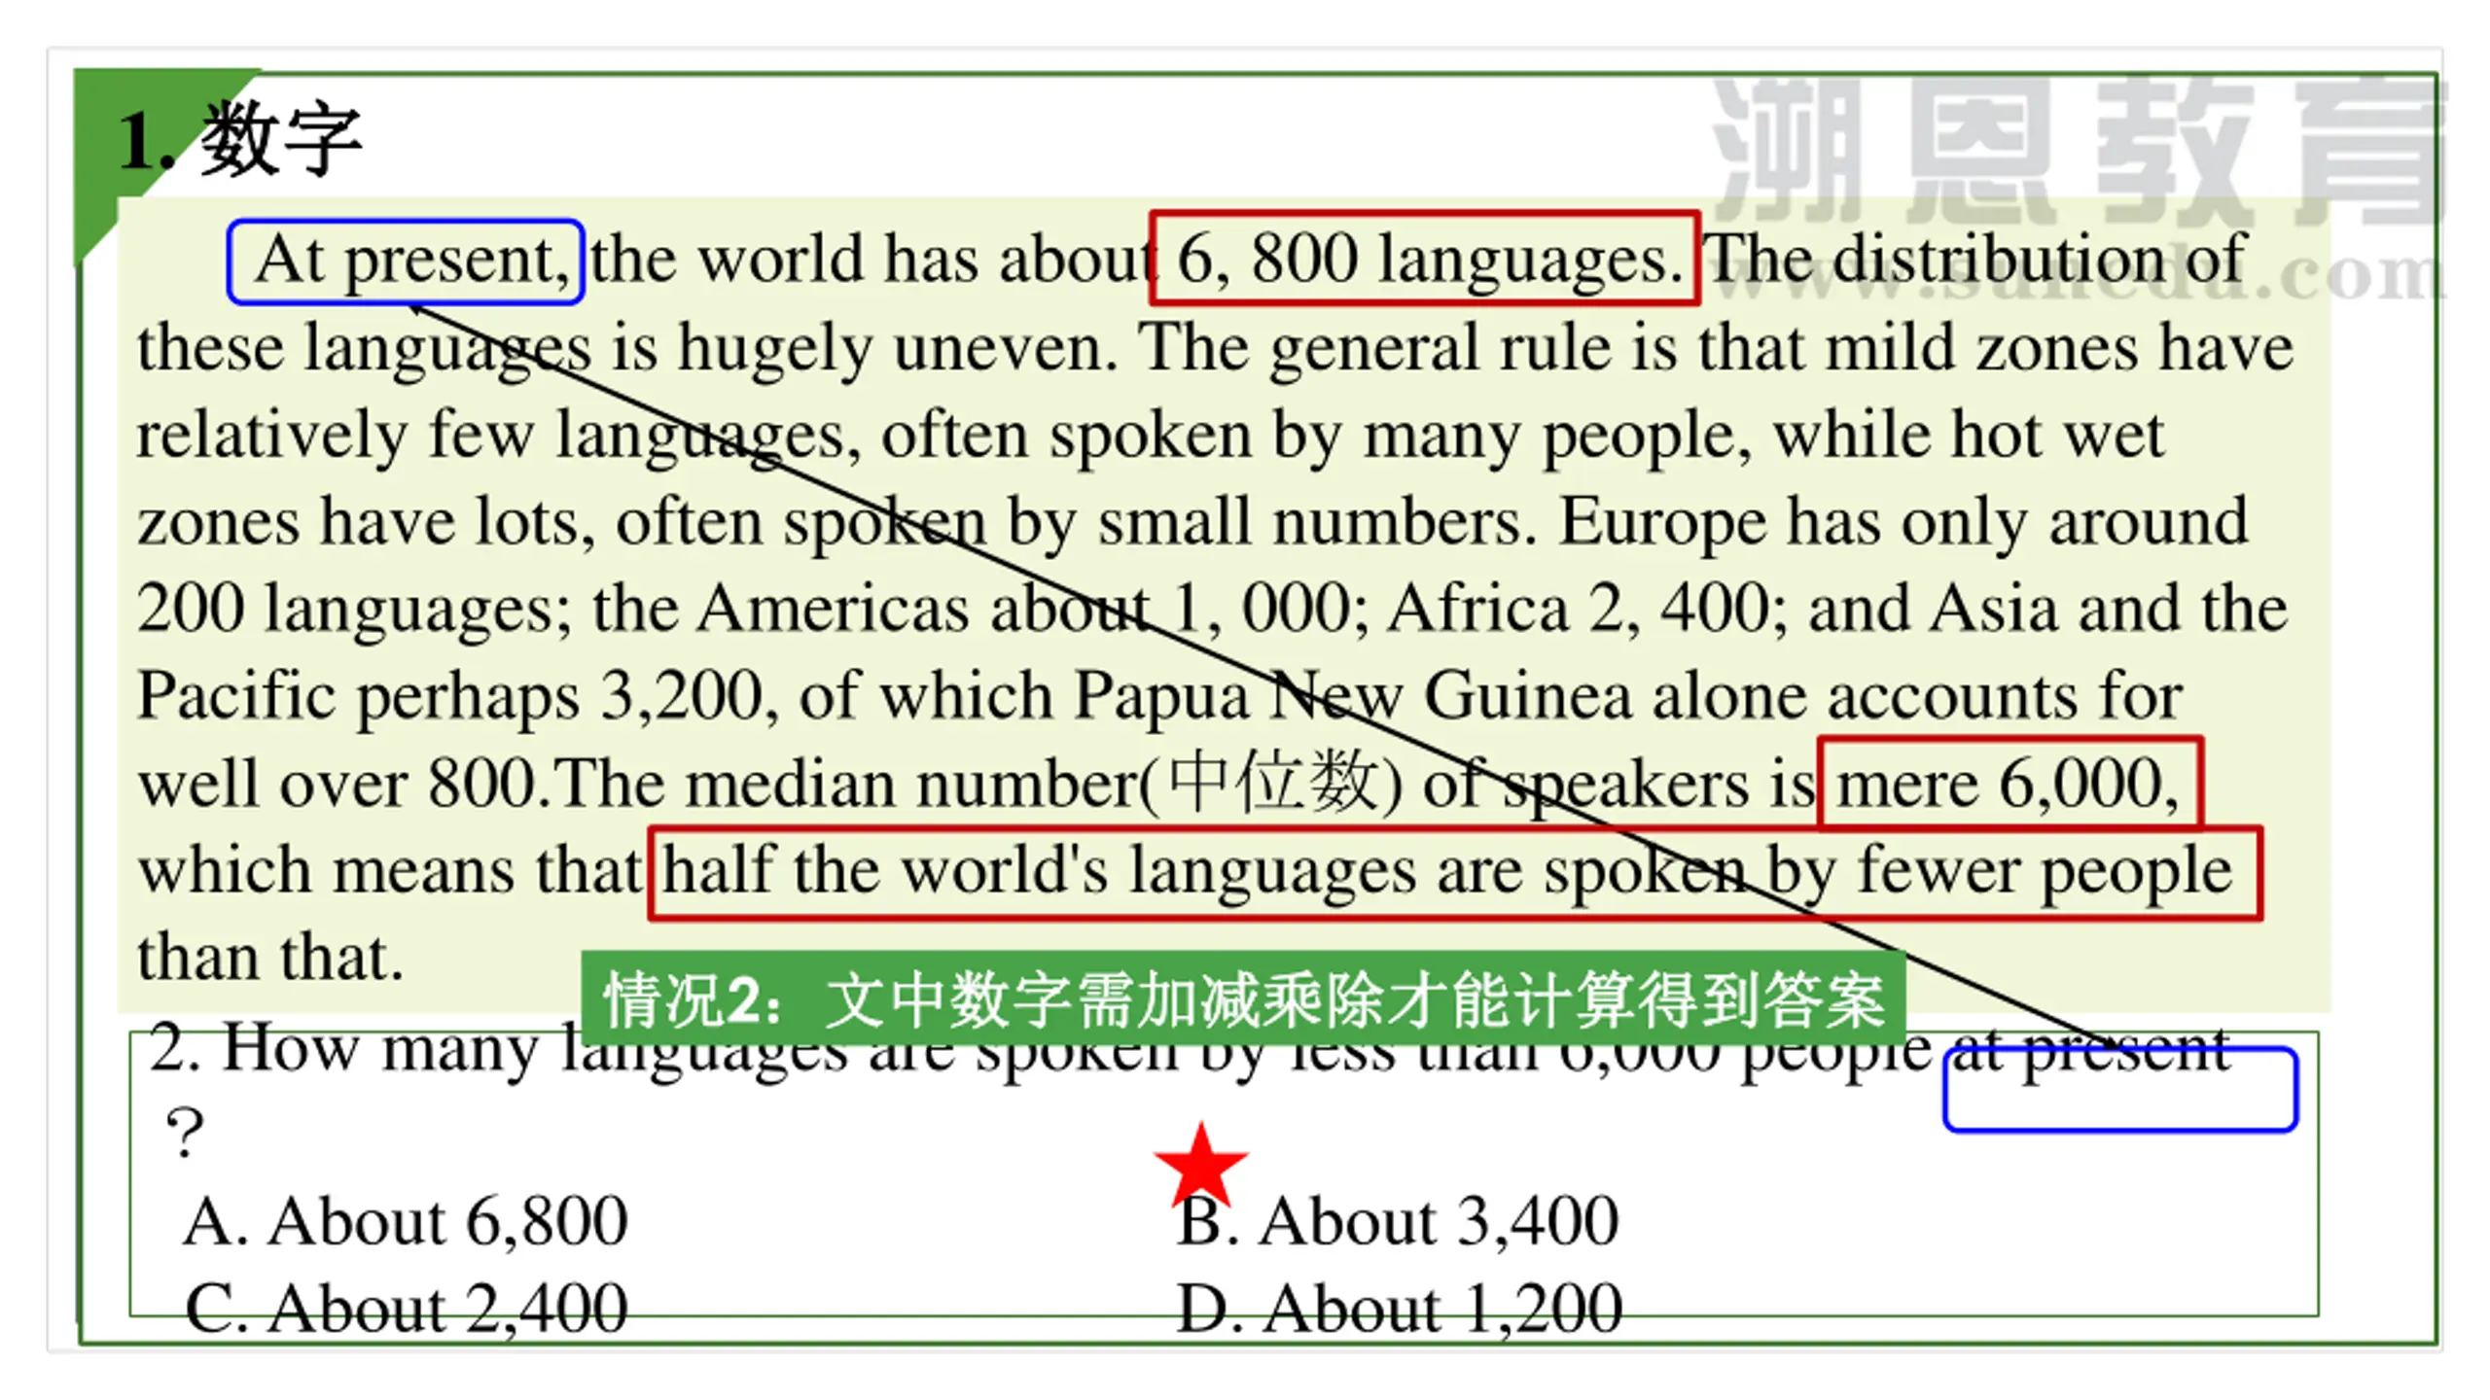Select answer C. About 2,400
Viewport: 2490px width, 1400px height.
406,1309
